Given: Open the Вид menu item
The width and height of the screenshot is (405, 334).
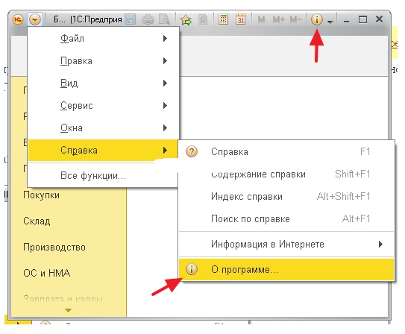Looking at the screenshot, I should [x=103, y=83].
